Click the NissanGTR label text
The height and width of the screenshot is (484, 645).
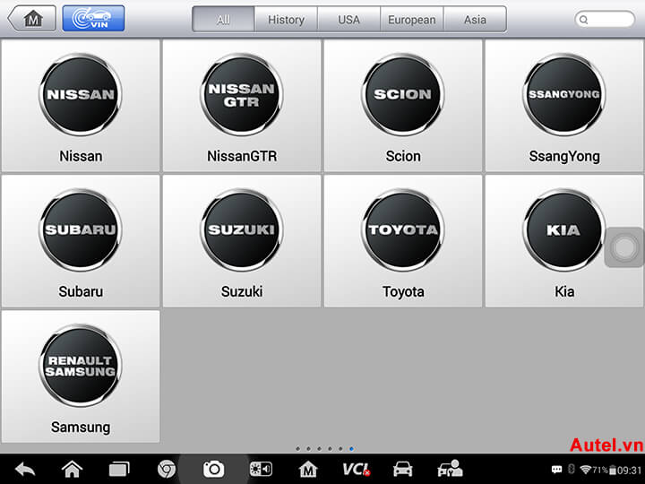click(x=242, y=156)
